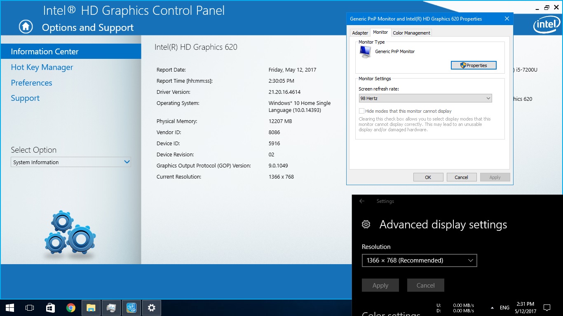Switch to the Adapter tab

tap(360, 33)
